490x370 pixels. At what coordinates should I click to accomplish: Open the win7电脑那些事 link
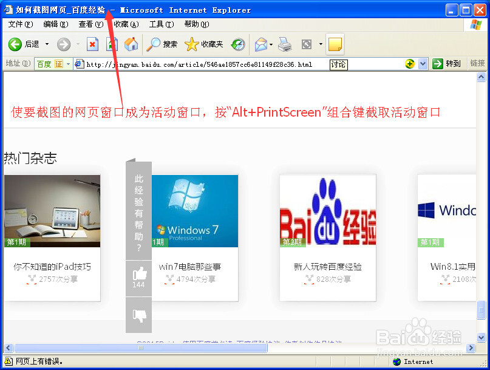pyautogui.click(x=190, y=267)
